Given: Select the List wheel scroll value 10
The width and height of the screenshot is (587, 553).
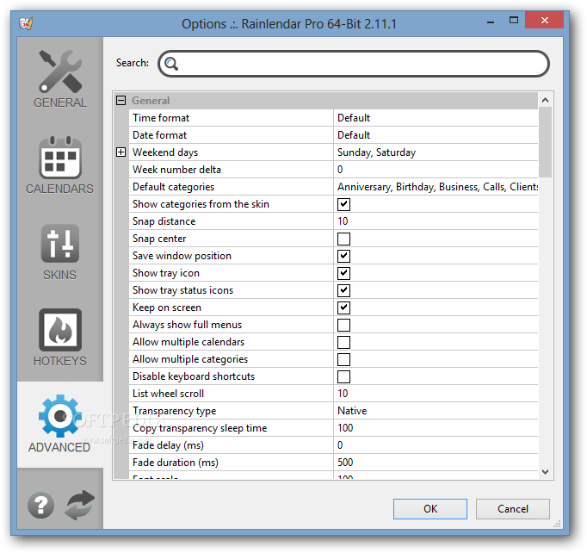Looking at the screenshot, I should click(x=343, y=394).
